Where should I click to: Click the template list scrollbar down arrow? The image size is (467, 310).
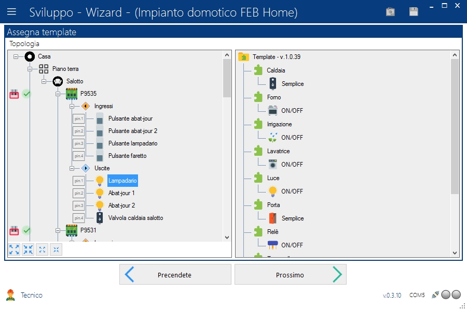[455, 253]
